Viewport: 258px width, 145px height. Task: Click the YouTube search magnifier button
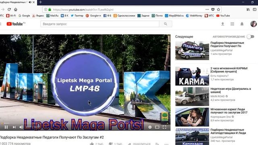pyautogui.click(x=166, y=24)
